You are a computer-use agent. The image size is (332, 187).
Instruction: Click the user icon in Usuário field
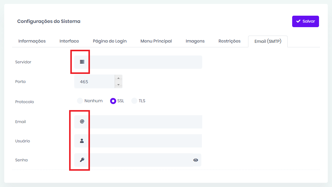point(82,141)
